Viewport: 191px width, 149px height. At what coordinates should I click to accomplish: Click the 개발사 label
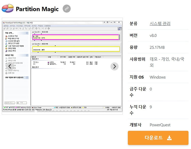(135, 125)
